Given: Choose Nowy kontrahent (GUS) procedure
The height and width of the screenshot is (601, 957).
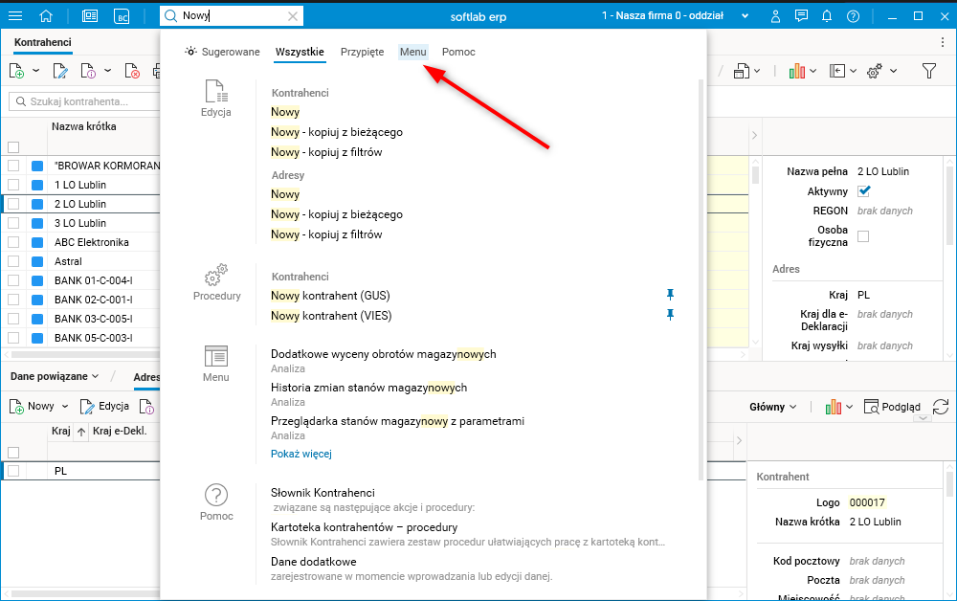Looking at the screenshot, I should (x=330, y=296).
